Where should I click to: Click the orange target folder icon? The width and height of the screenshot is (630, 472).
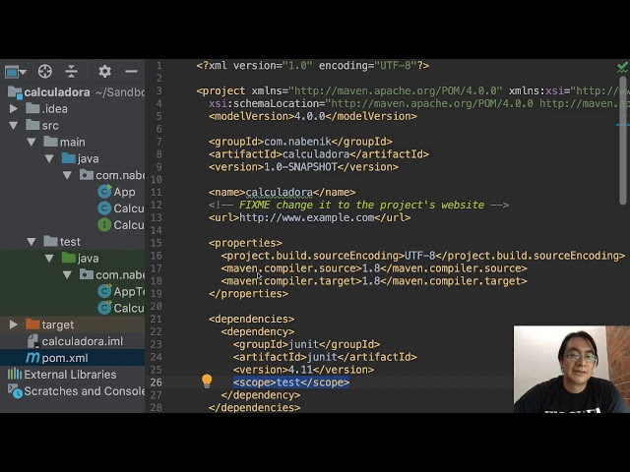[x=32, y=324]
